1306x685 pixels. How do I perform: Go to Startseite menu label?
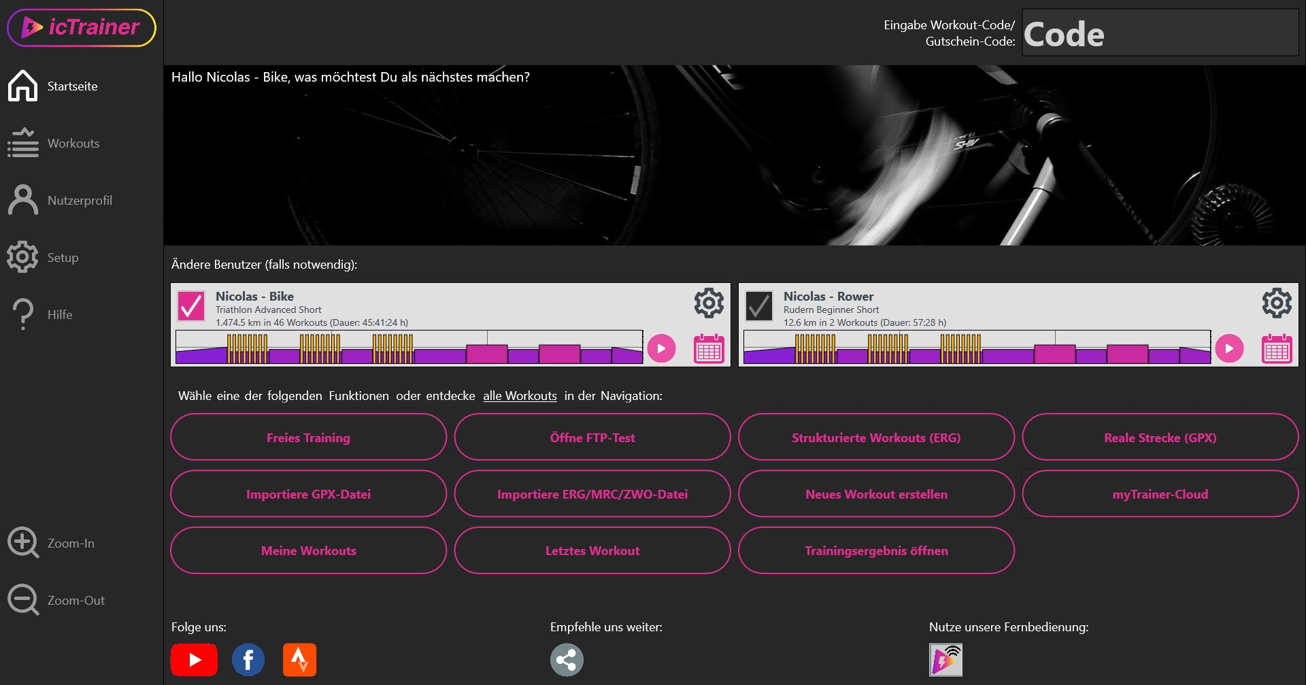[x=72, y=86]
